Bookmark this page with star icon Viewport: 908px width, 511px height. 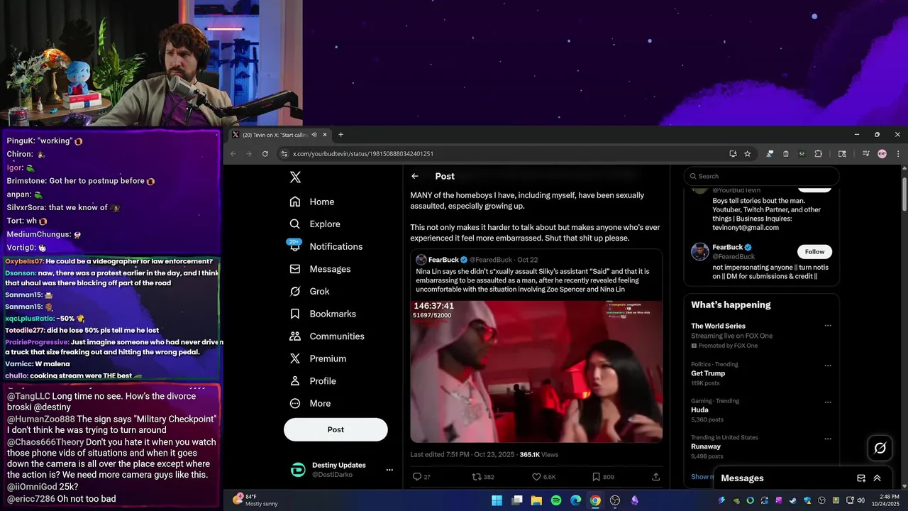pos(748,153)
